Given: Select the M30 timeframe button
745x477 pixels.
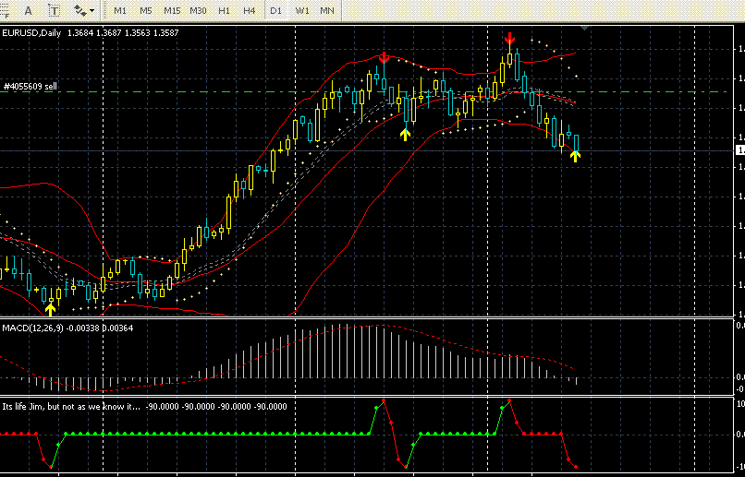Looking at the screenshot, I should pyautogui.click(x=198, y=10).
